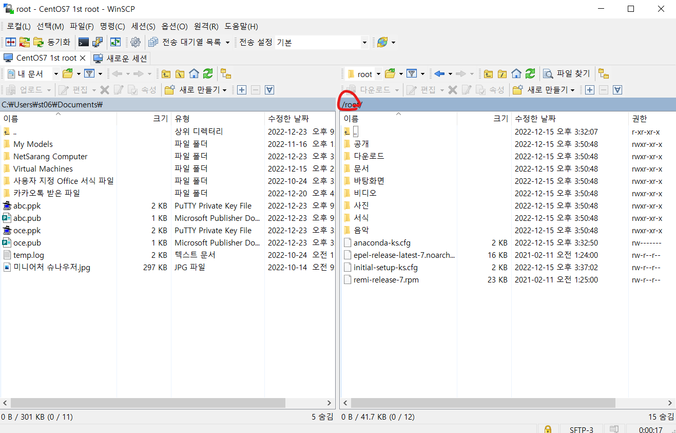This screenshot has height=433, width=676.
Task: Open the 전송 설정 기본 combo box
Action: pos(322,42)
